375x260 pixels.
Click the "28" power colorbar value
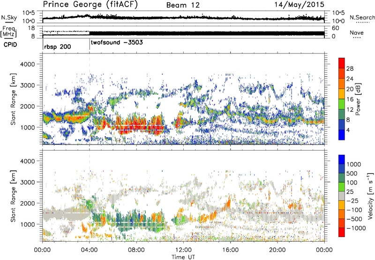(x=350, y=69)
